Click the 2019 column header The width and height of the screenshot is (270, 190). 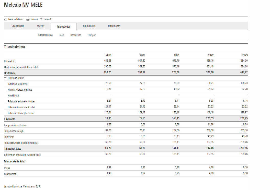click(x=108, y=55)
